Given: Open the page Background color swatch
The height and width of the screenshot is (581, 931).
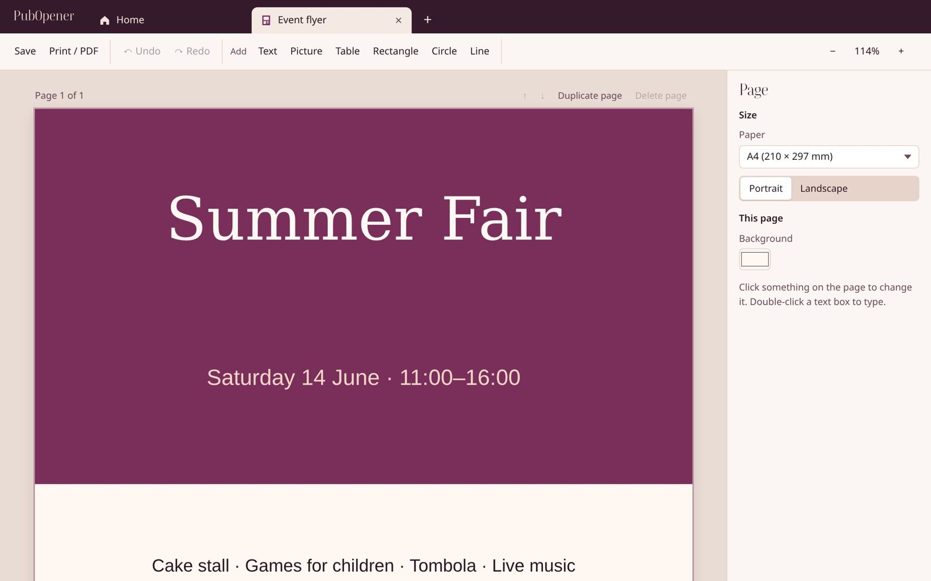Looking at the screenshot, I should point(755,259).
